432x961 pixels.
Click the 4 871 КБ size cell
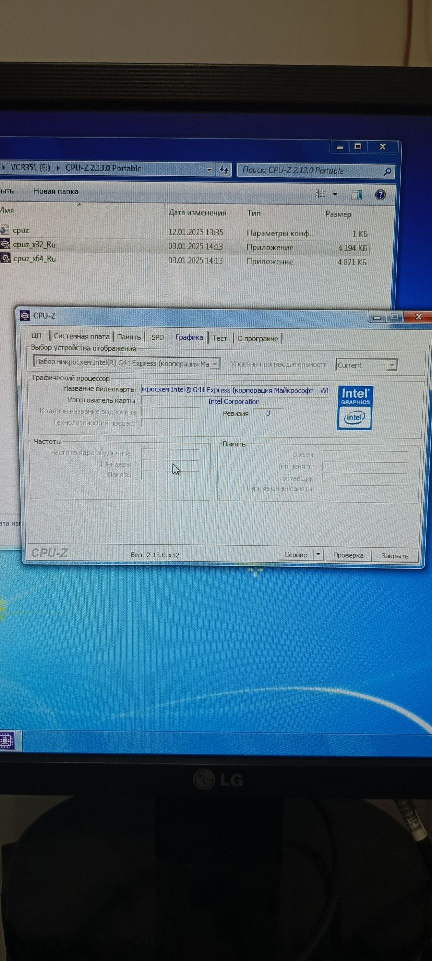click(x=352, y=262)
